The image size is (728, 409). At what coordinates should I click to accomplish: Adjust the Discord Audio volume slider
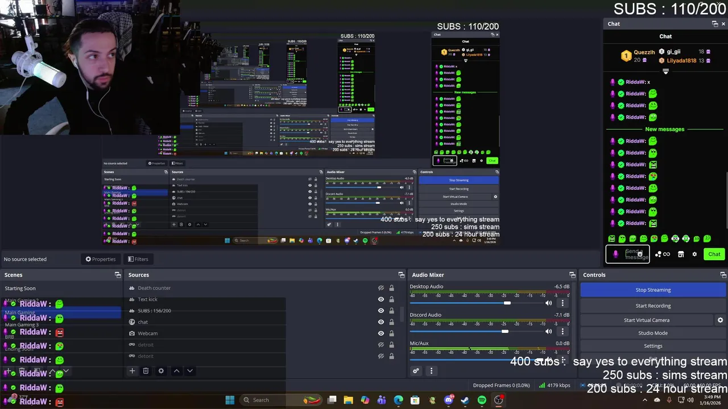504,331
